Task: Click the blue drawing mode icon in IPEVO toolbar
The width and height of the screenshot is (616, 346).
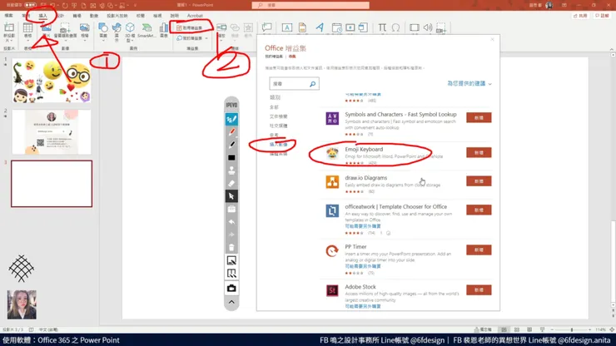Action: 231,119
